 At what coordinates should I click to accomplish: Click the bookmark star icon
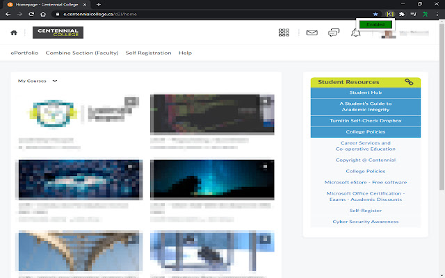click(375, 14)
